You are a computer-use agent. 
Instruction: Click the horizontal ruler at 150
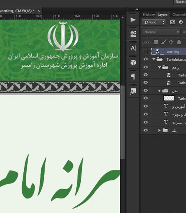point(57,16)
